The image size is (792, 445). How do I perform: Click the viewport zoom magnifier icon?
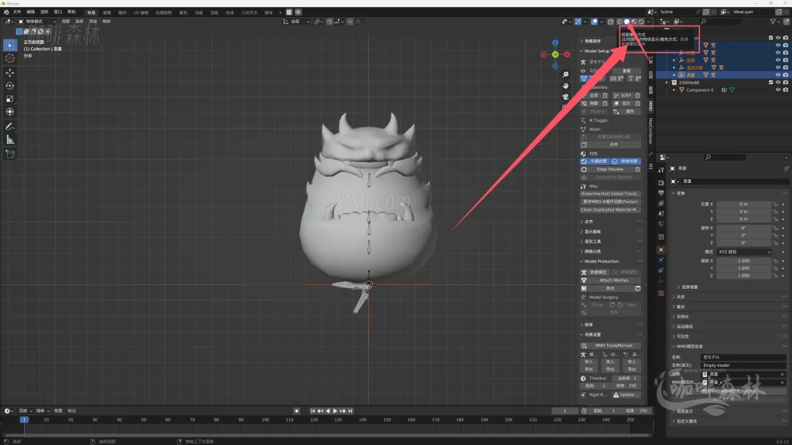pos(566,75)
